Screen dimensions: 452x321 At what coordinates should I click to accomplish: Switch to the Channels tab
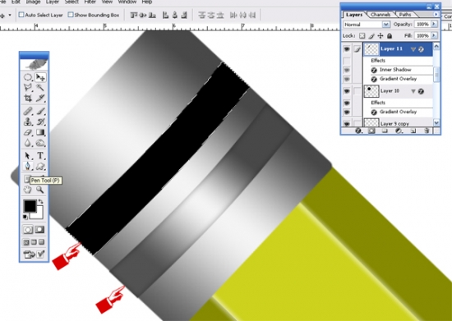click(x=381, y=15)
